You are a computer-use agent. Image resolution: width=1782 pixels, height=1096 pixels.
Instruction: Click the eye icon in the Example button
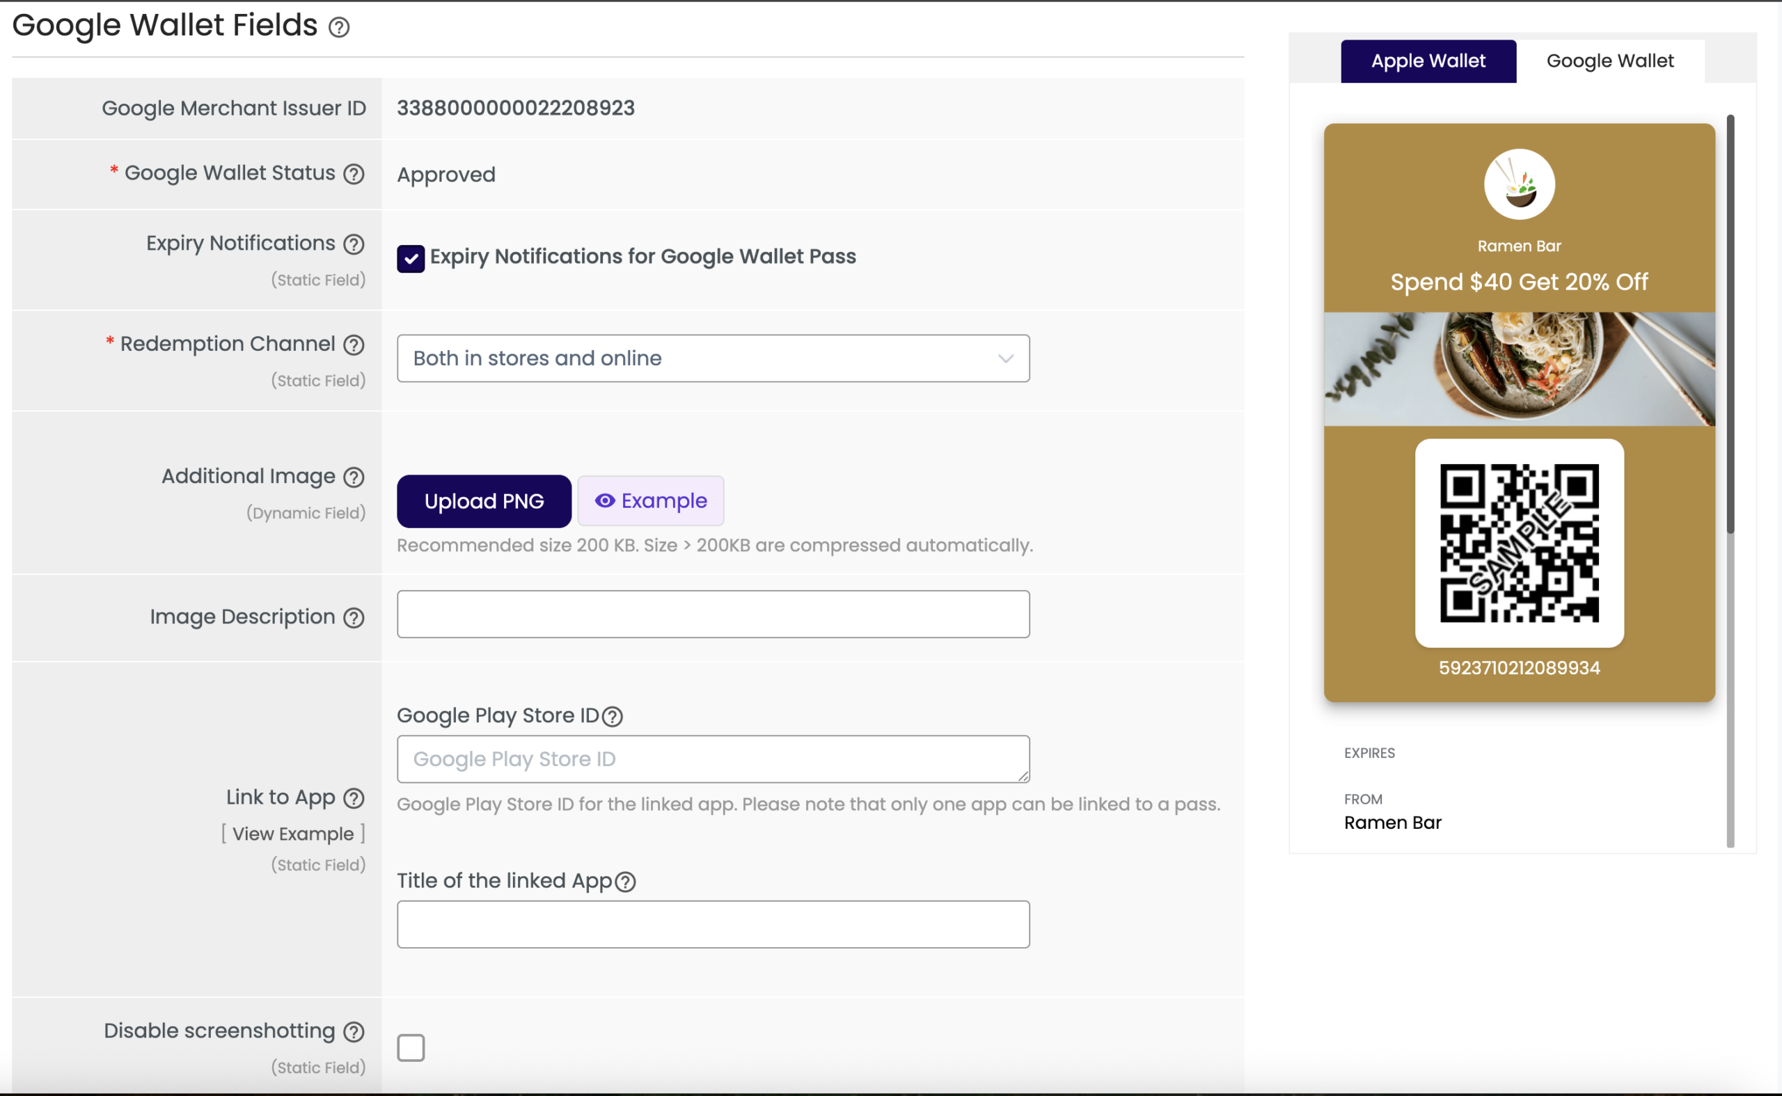[605, 501]
